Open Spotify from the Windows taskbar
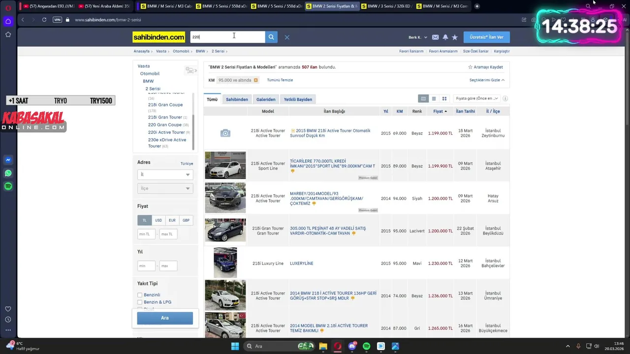Viewport: 630px width, 354px height. [x=366, y=346]
